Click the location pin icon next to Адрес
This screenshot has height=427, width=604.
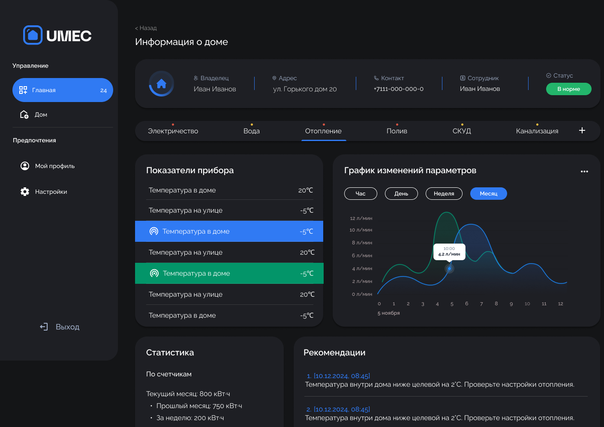274,78
